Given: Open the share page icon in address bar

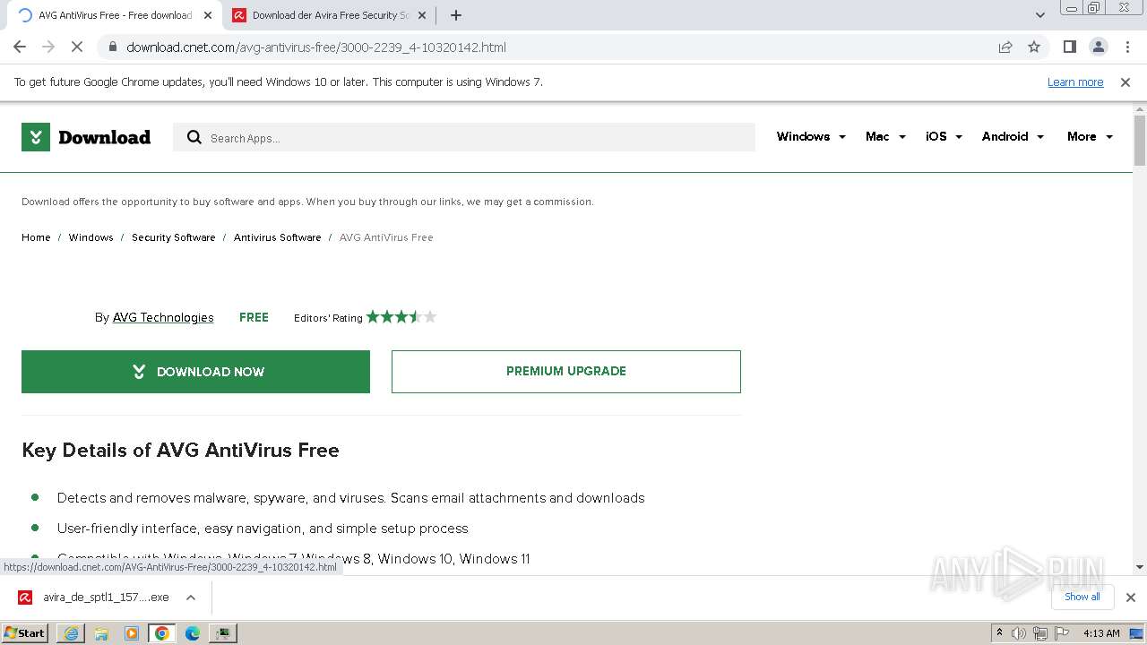Looking at the screenshot, I should click(1005, 47).
